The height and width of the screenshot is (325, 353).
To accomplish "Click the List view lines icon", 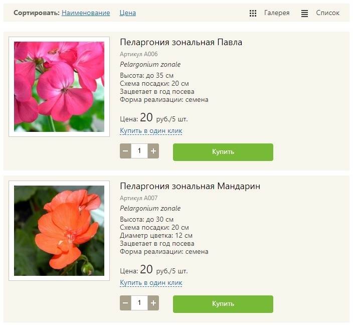I will click(x=304, y=14).
